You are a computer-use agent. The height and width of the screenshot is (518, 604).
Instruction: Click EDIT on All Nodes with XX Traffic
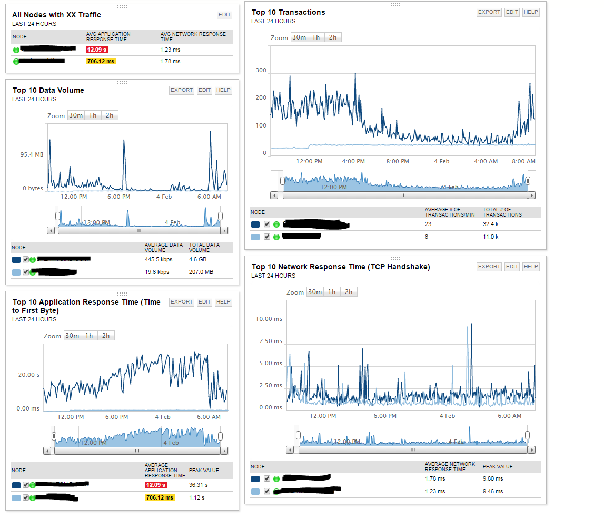[x=224, y=15]
